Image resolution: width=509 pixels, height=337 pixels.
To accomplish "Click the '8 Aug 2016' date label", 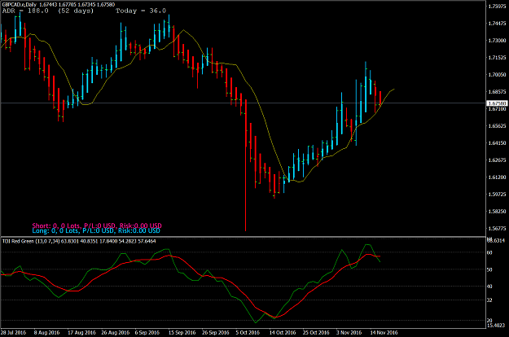I will click(x=46, y=332).
